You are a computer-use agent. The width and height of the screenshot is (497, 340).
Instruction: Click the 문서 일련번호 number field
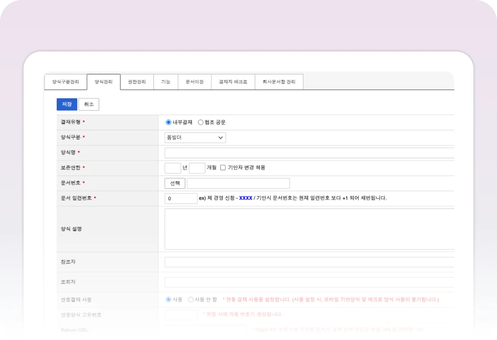coord(181,198)
